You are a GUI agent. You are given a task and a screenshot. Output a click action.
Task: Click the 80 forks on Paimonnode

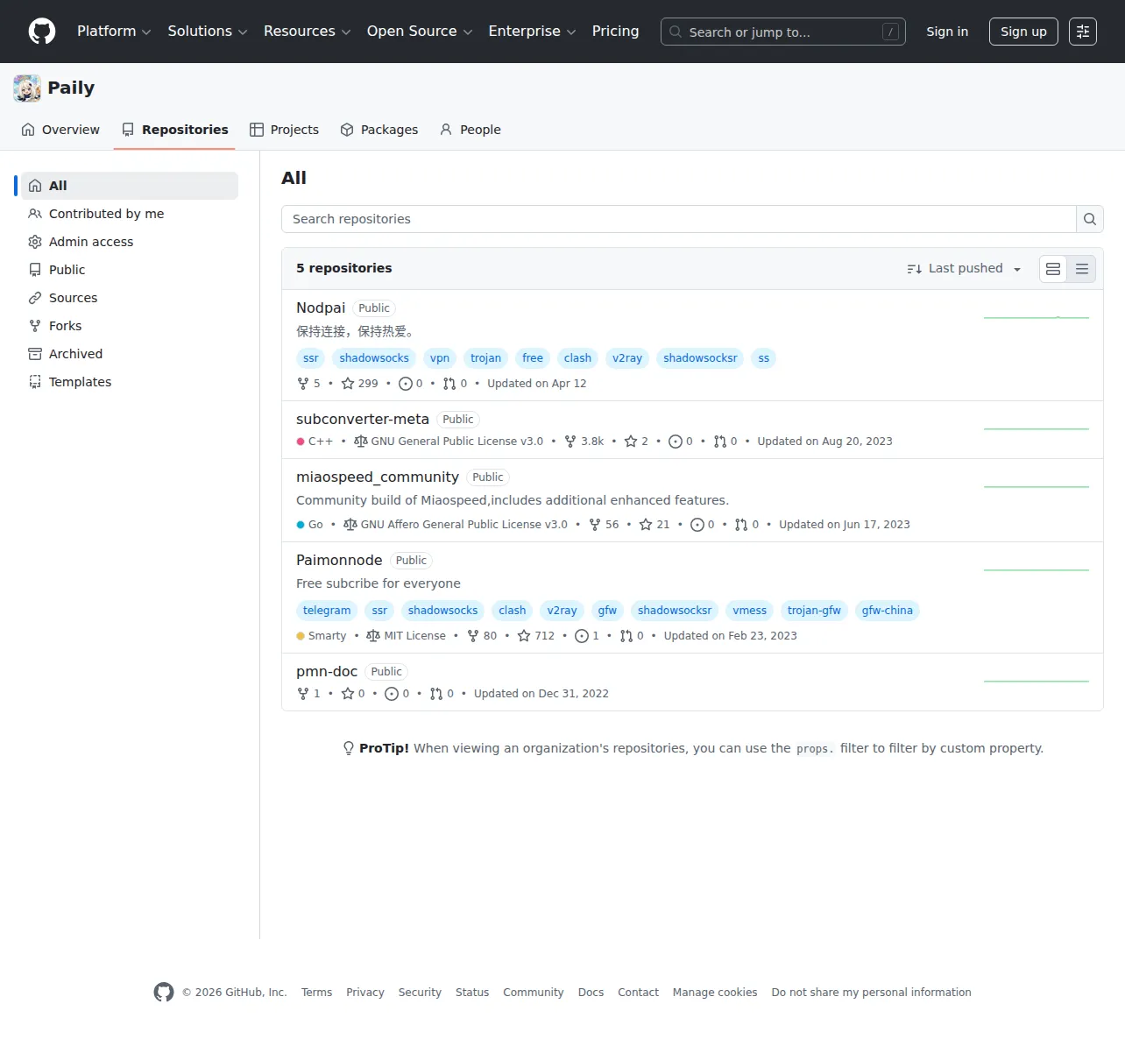(482, 636)
